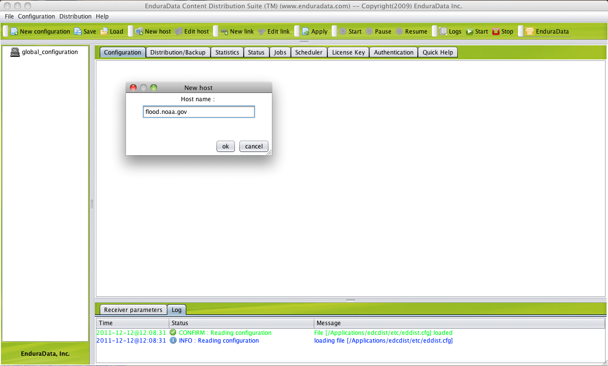
Task: Click the Edit link toolbar icon
Action: [262, 31]
